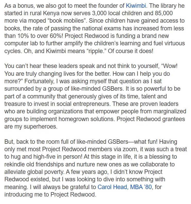
Task: Click the phrase "homegrown solutions"
Action: point(111,119)
